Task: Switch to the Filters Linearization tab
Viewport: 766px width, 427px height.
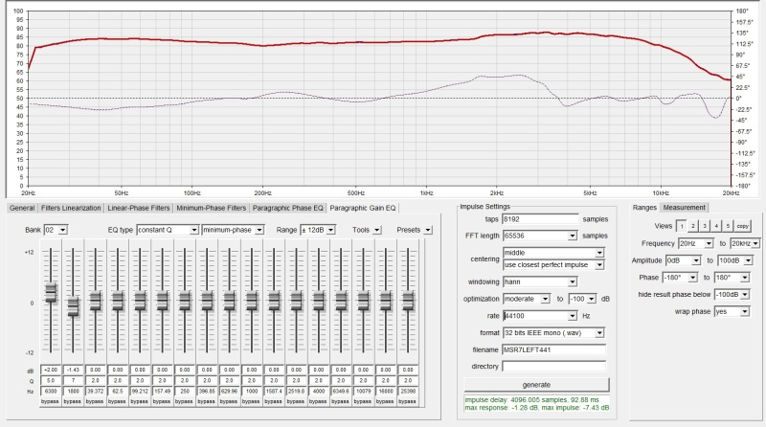Action: [x=71, y=208]
